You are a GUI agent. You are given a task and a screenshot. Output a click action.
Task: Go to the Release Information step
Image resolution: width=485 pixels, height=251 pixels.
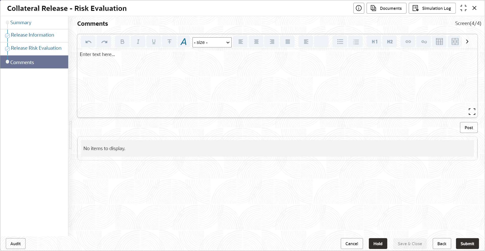coord(33,35)
